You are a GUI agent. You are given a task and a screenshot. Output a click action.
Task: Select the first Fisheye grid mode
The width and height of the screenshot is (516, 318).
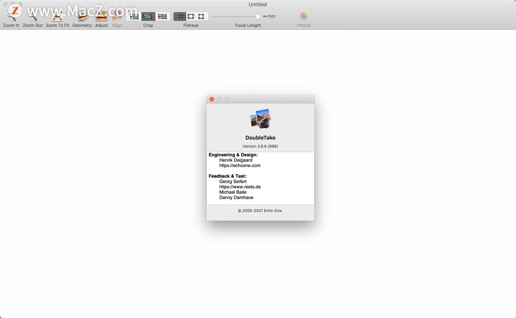point(180,16)
